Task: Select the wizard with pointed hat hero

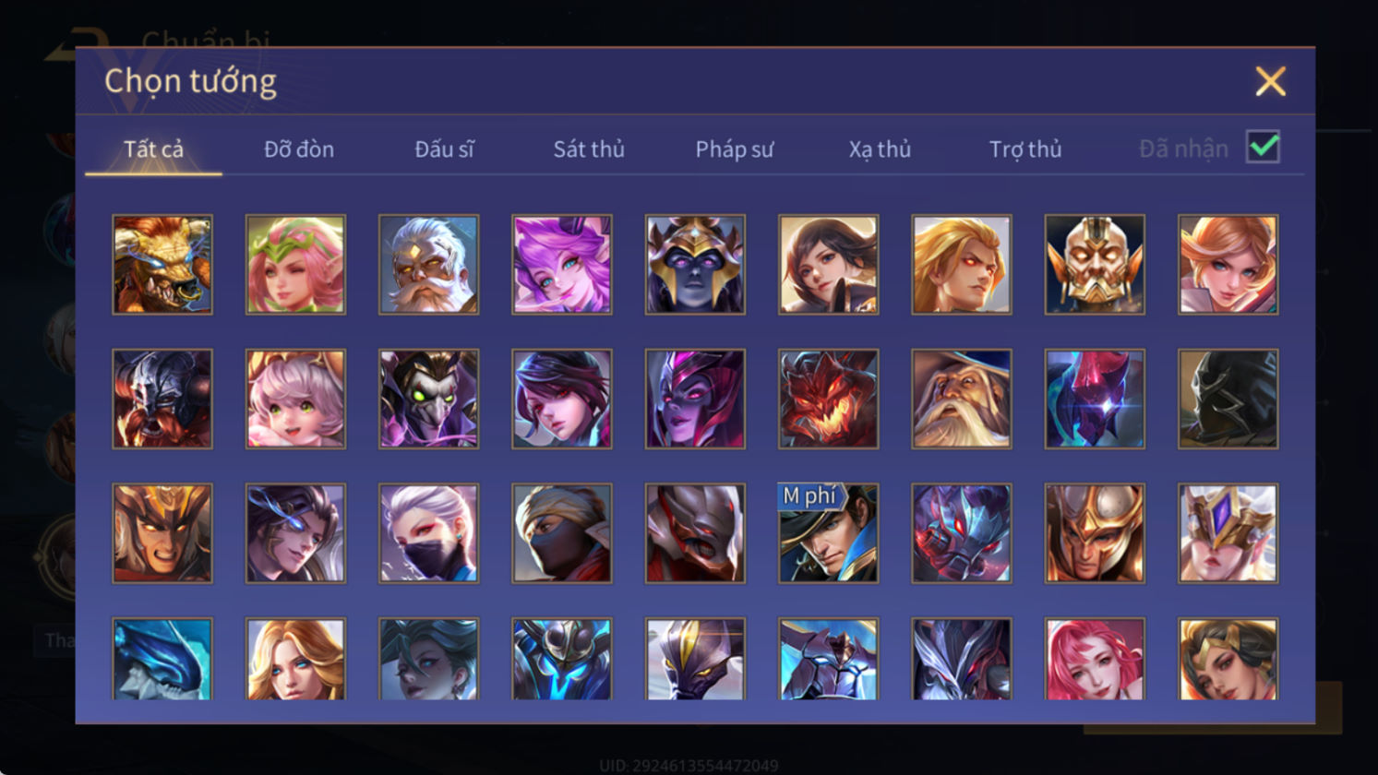Action: pyautogui.click(x=962, y=399)
